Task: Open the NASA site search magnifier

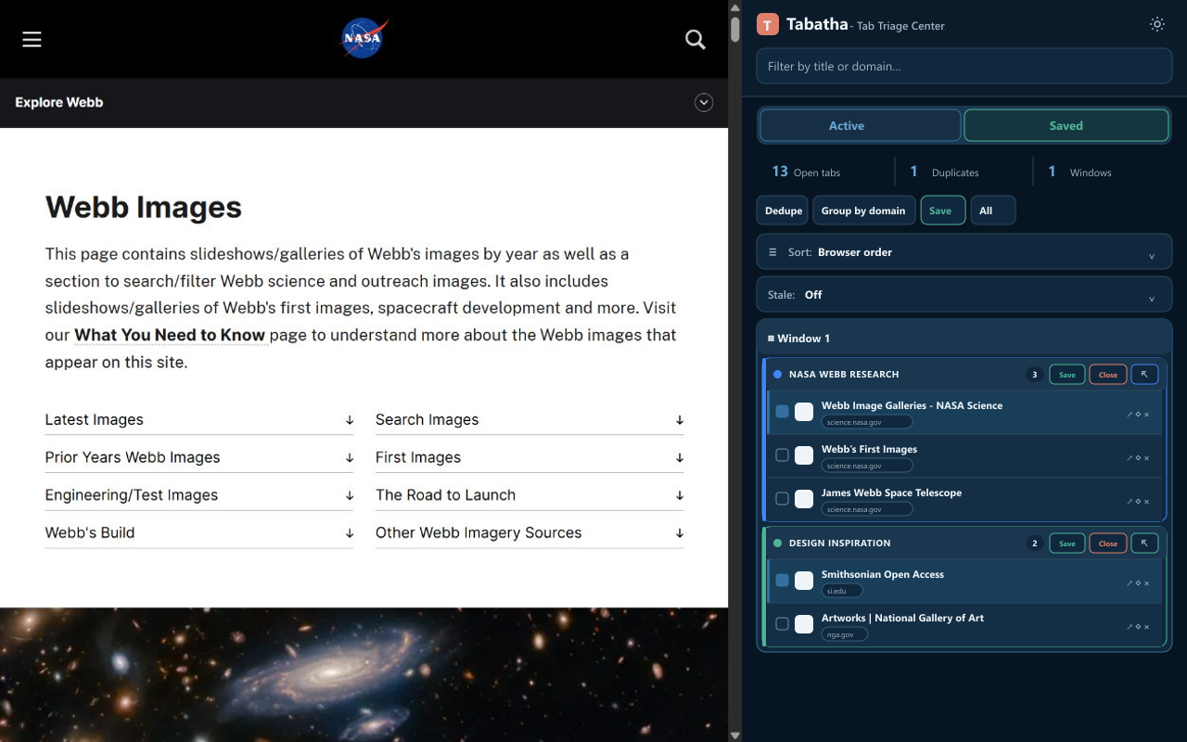Action: pyautogui.click(x=696, y=39)
